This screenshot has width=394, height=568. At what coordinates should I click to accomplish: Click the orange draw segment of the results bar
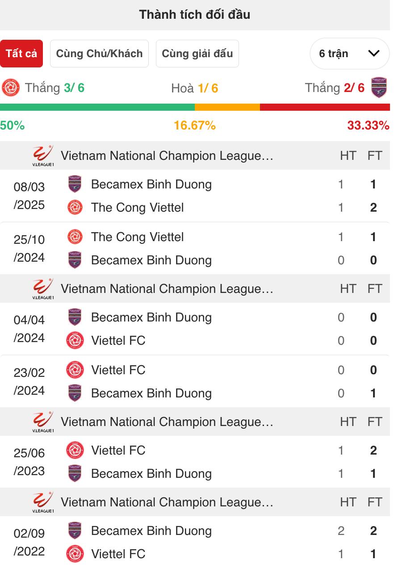click(227, 107)
